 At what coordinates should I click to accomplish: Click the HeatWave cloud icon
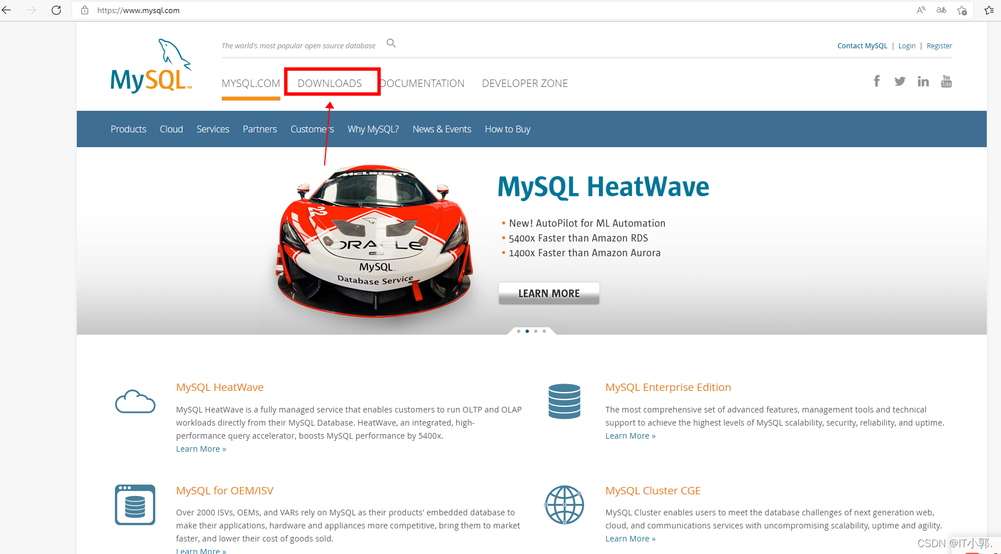(135, 401)
